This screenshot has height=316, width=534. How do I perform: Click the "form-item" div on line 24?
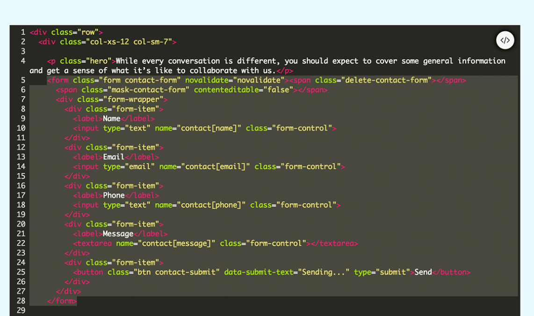point(114,263)
